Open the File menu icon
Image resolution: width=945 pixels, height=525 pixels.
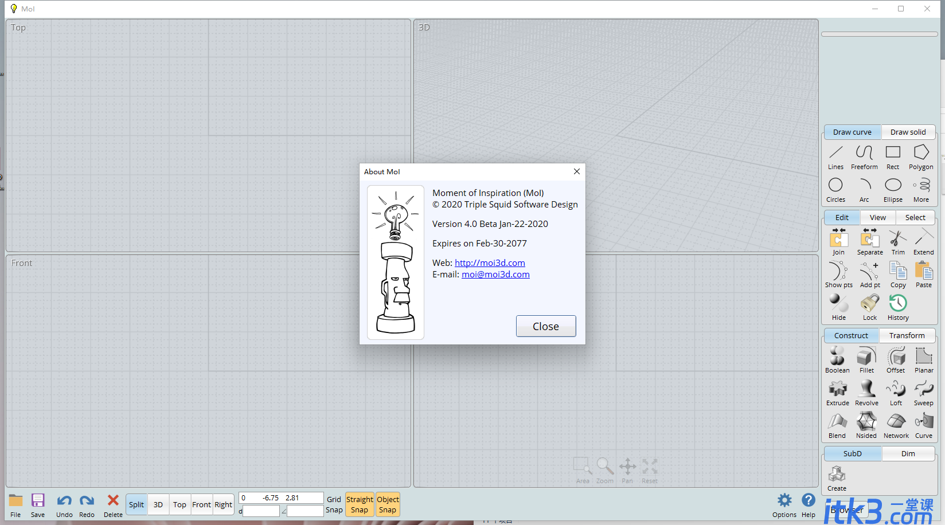15,505
